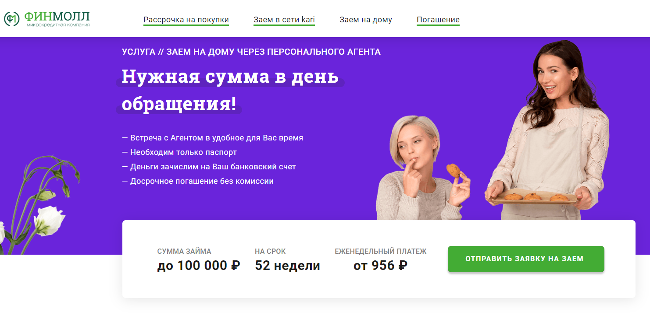Click the УСЛУГА // ЗАЕМ НА ДОМУ breadcrumb

pyautogui.click(x=251, y=52)
